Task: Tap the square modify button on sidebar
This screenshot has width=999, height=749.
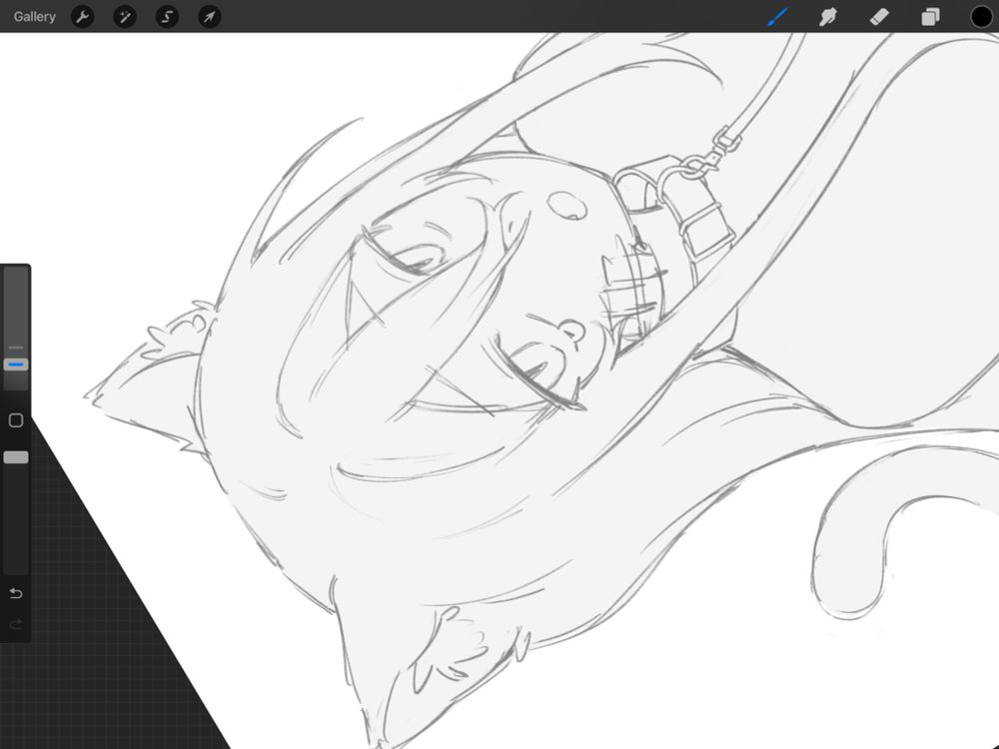Action: click(16, 420)
